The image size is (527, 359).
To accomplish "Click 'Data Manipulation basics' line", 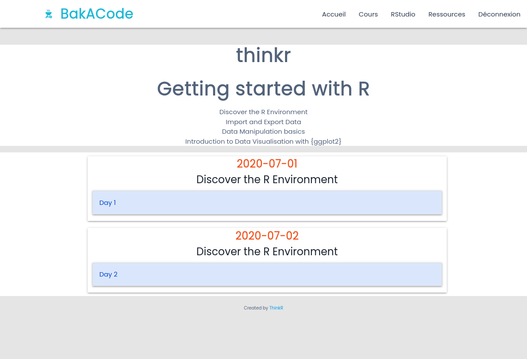I will tap(263, 132).
